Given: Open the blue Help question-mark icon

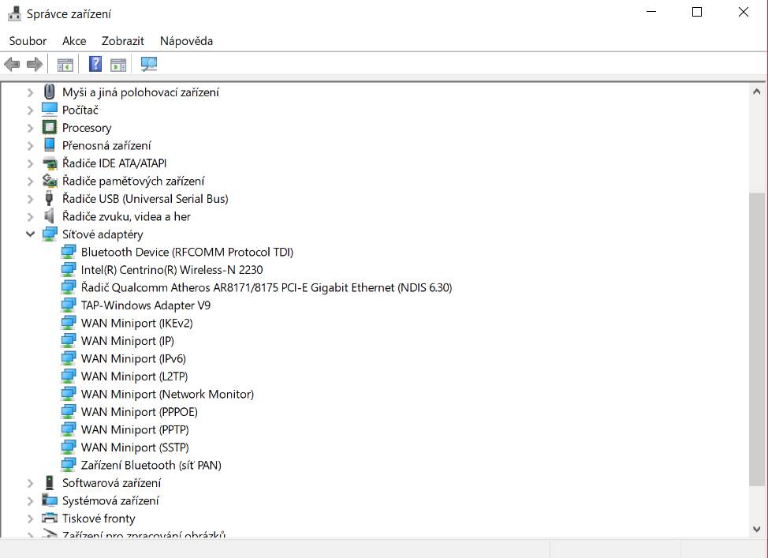Looking at the screenshot, I should coord(95,64).
